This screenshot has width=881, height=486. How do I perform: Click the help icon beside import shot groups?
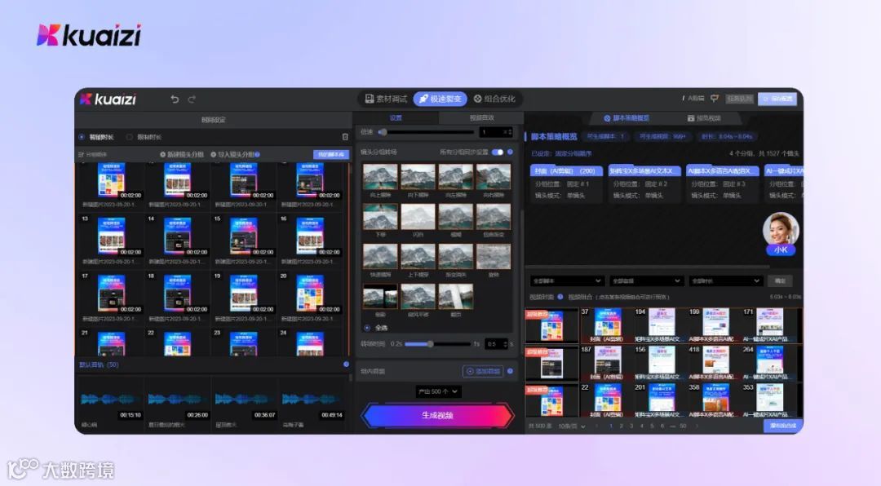click(x=257, y=154)
